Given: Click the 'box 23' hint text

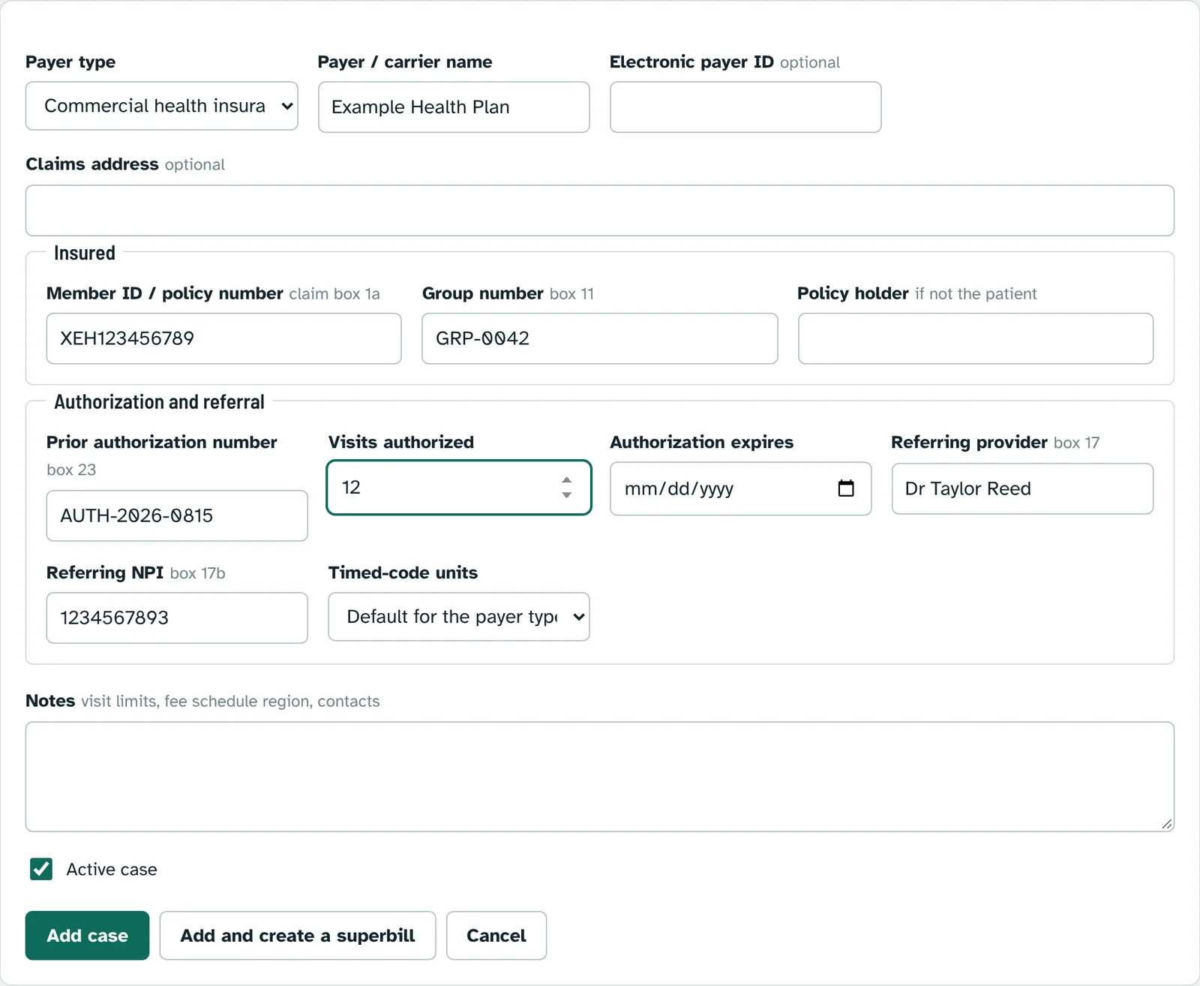Looking at the screenshot, I should click(71, 470).
